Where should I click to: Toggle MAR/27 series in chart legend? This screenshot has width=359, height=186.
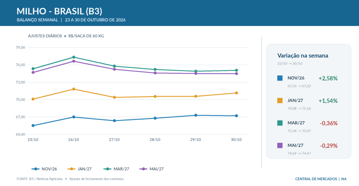tap(116, 169)
